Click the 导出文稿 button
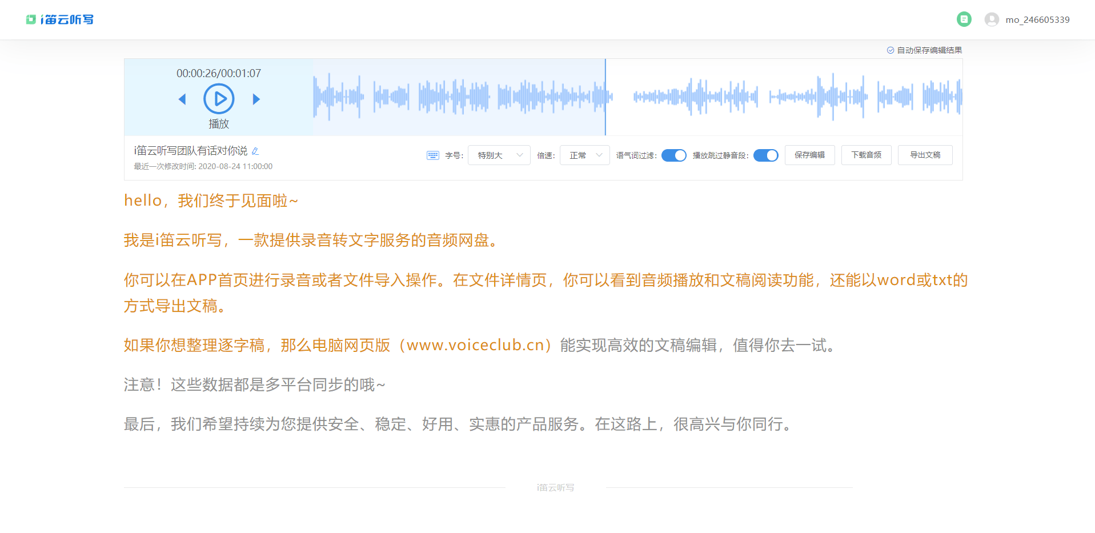 pyautogui.click(x=925, y=155)
